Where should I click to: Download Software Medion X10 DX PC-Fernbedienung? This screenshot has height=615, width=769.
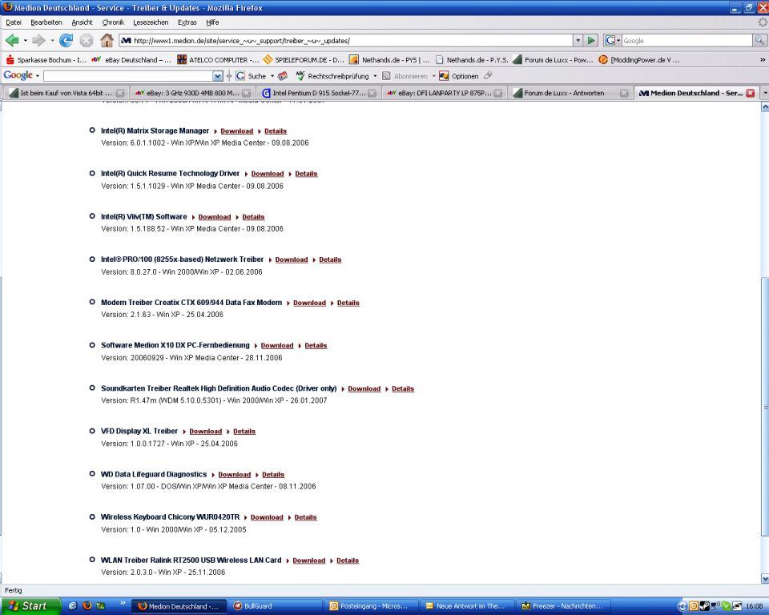[277, 345]
